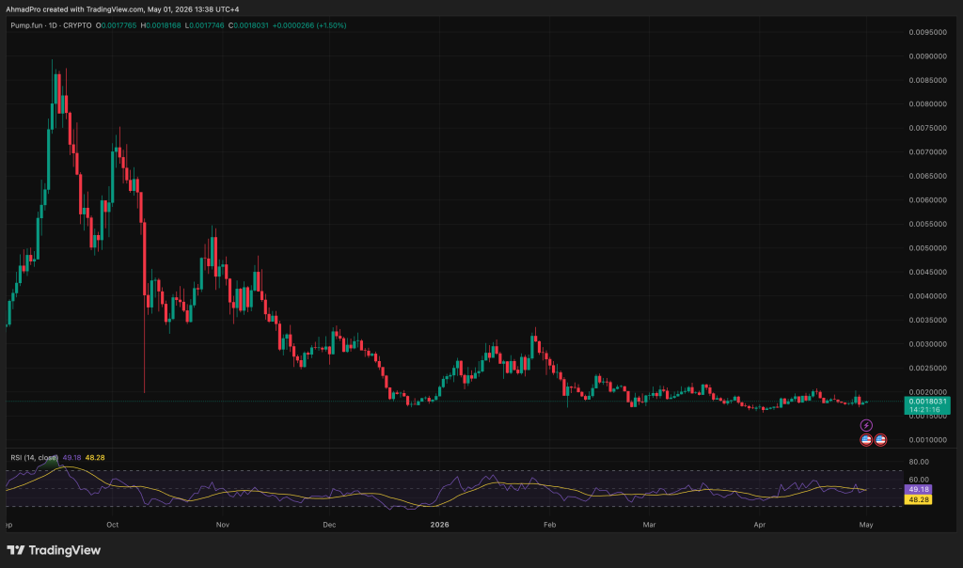Click the purple lightning bolt event icon

[x=866, y=425]
